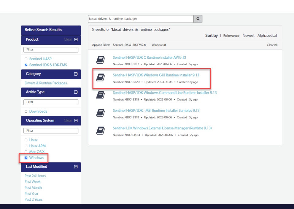Viewport: 294px width, 209px height.
Task: Collapse the Category filter section
Action: (x=76, y=74)
